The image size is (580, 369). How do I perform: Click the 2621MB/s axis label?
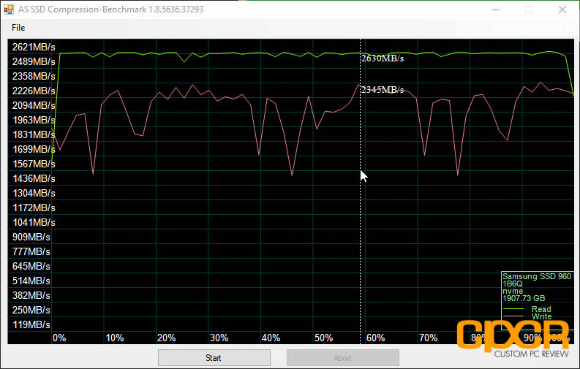click(x=34, y=47)
